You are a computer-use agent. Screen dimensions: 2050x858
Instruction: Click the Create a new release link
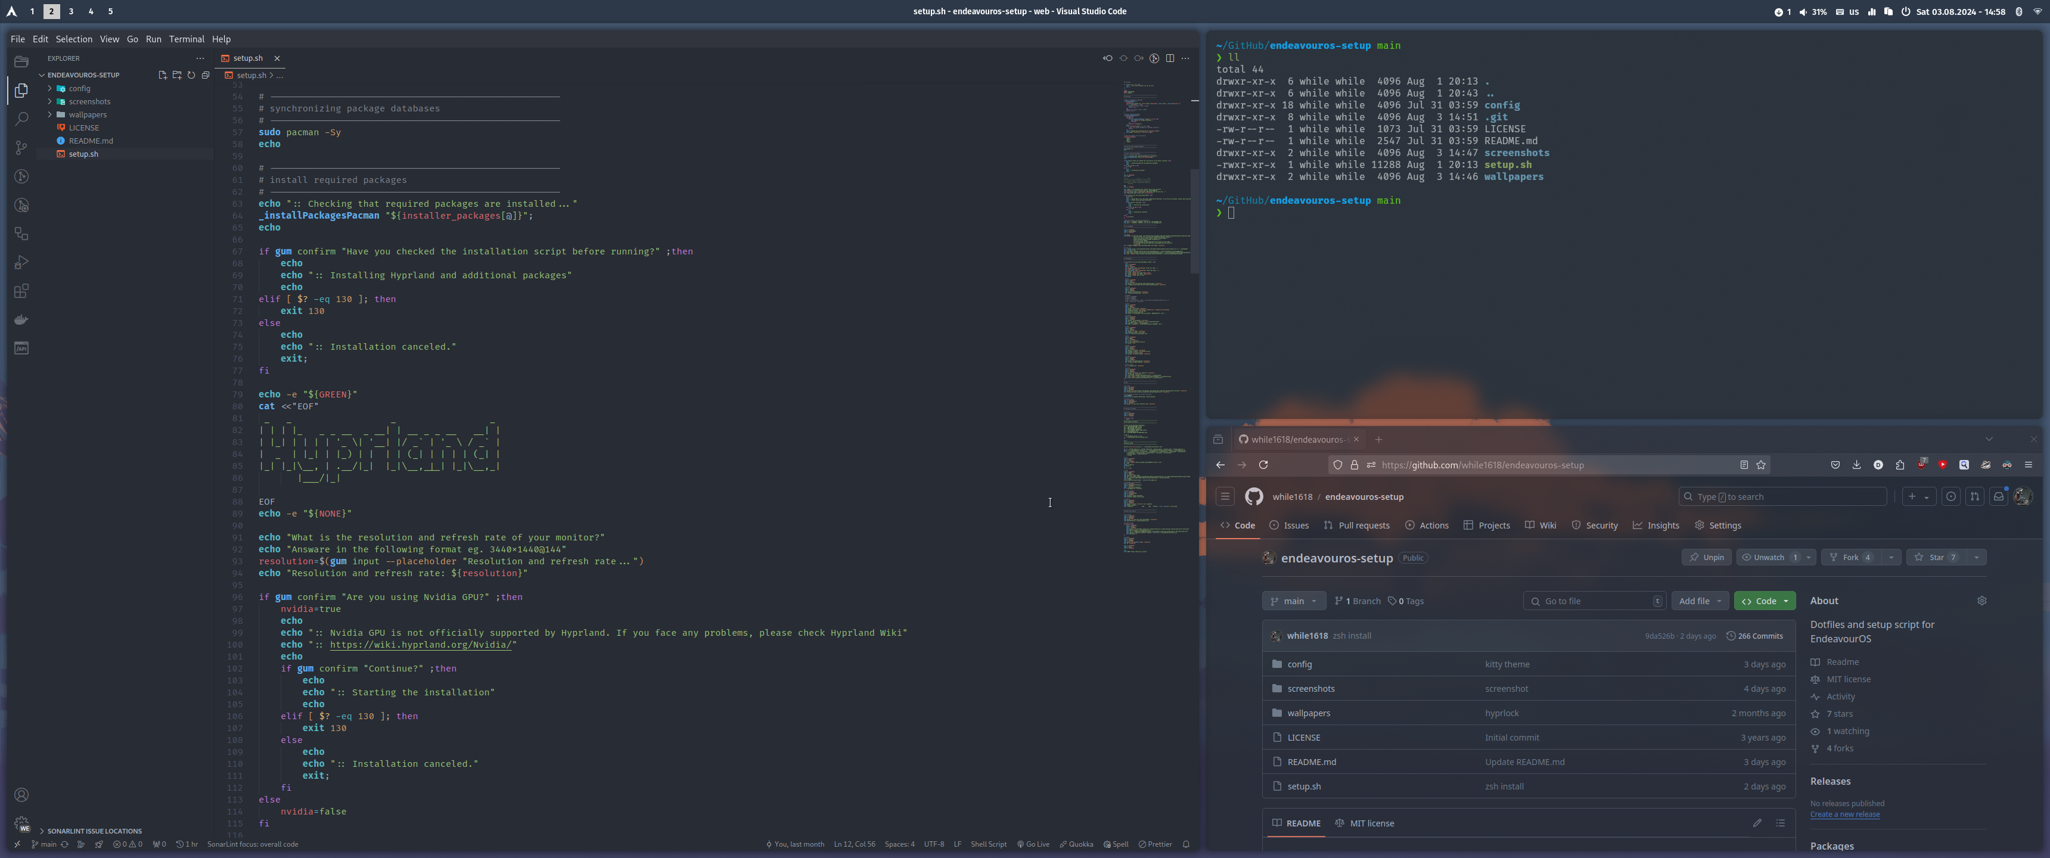tap(1844, 815)
